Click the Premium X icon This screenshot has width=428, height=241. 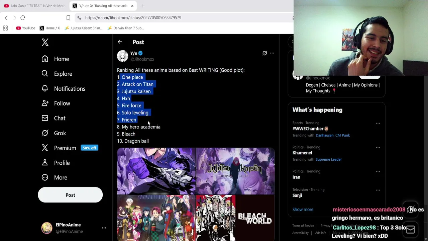45,148
